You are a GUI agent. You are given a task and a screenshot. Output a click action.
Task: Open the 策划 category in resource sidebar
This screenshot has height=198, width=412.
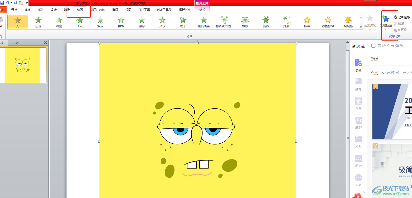point(358,123)
